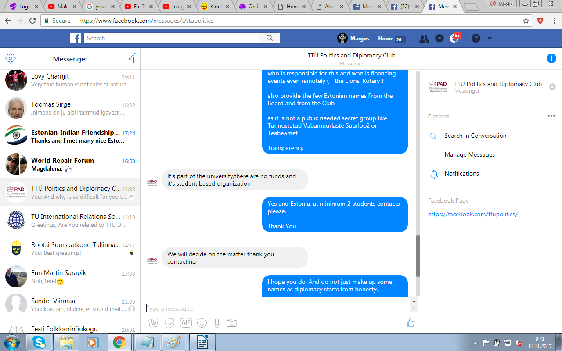Image resolution: width=562 pixels, height=351 pixels.
Task: Open Notifications bell option
Action: tap(461, 173)
